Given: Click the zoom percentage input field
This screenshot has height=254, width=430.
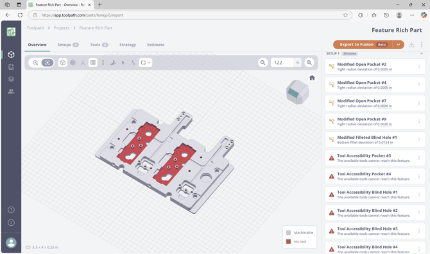Looking at the screenshot, I should pos(282,63).
